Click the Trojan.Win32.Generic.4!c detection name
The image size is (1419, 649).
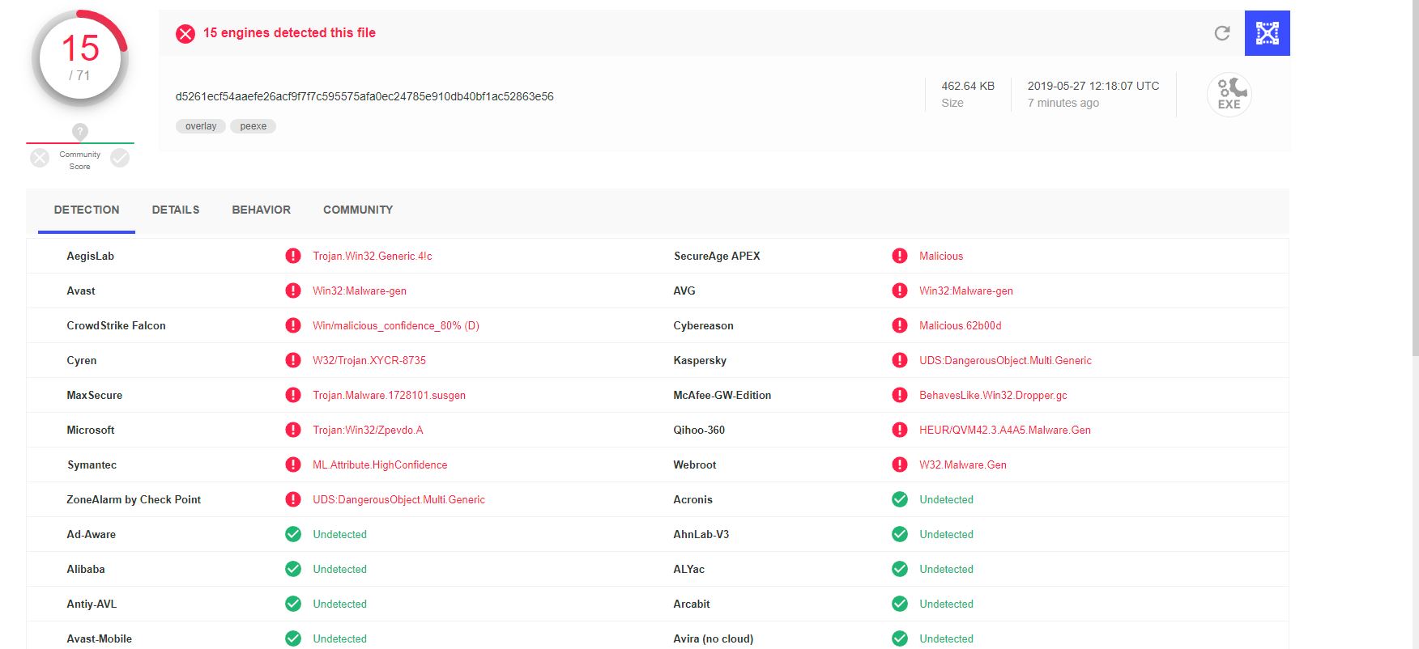pos(373,256)
